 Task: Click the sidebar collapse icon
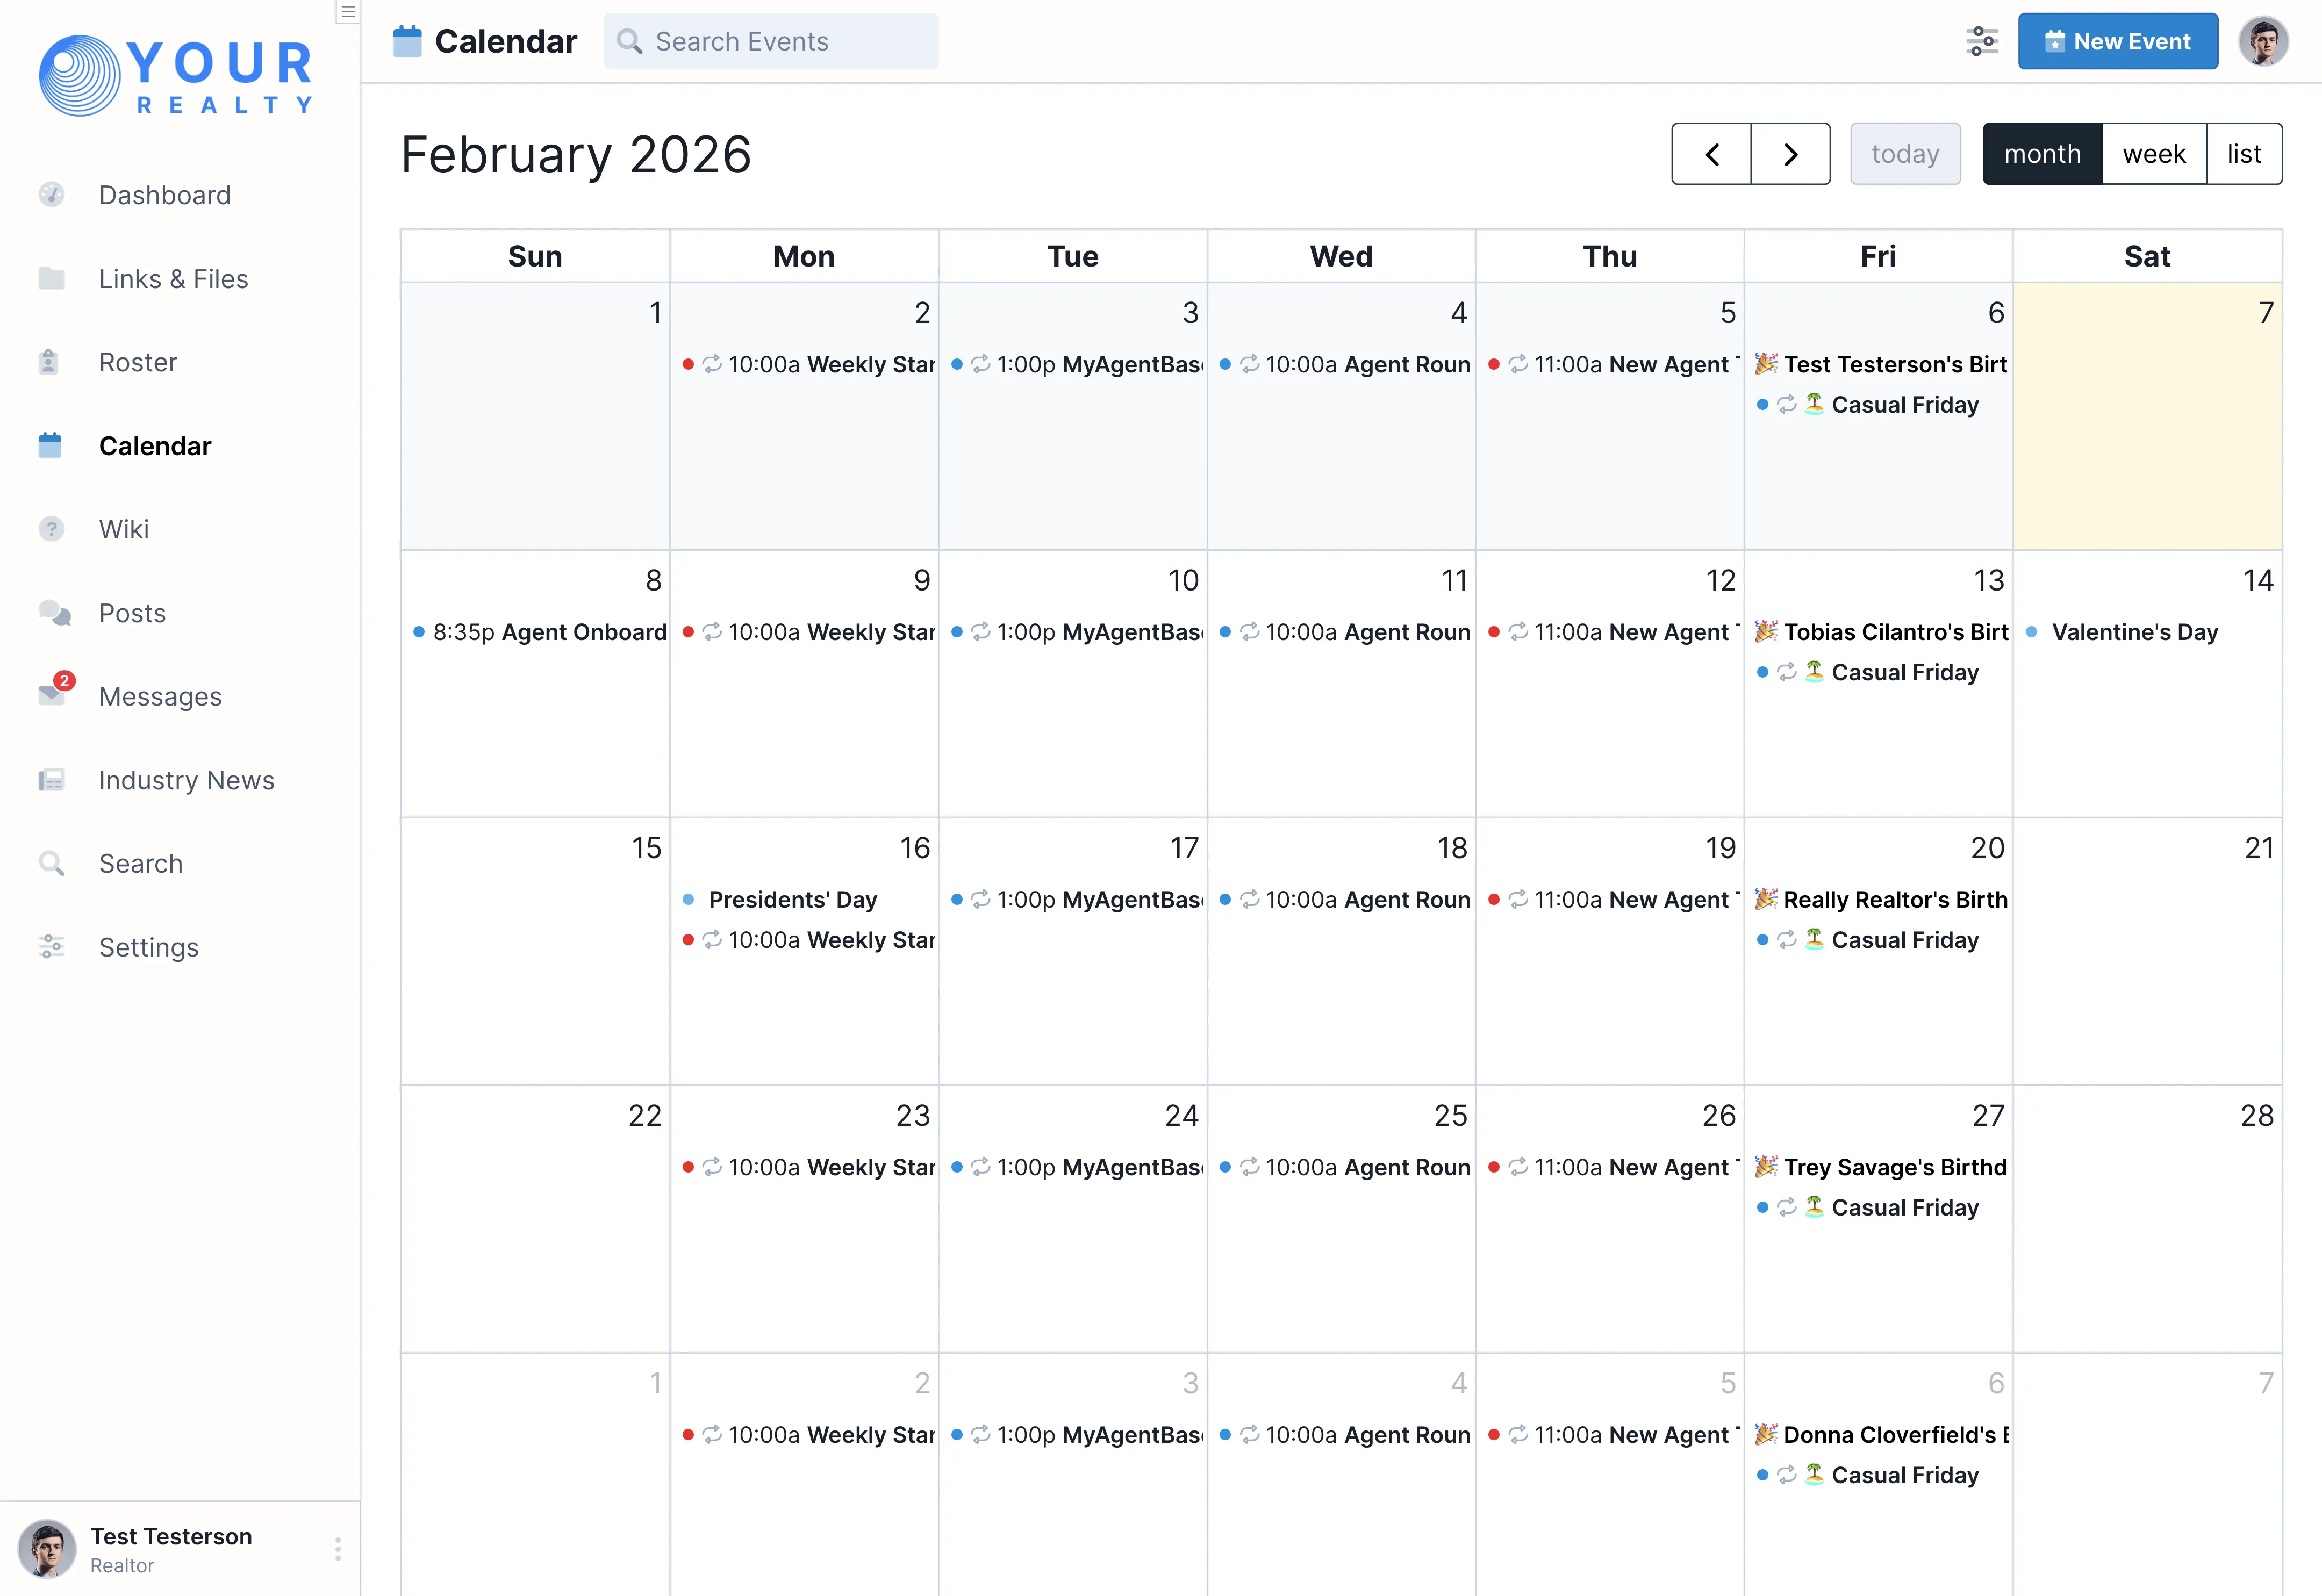(x=348, y=12)
